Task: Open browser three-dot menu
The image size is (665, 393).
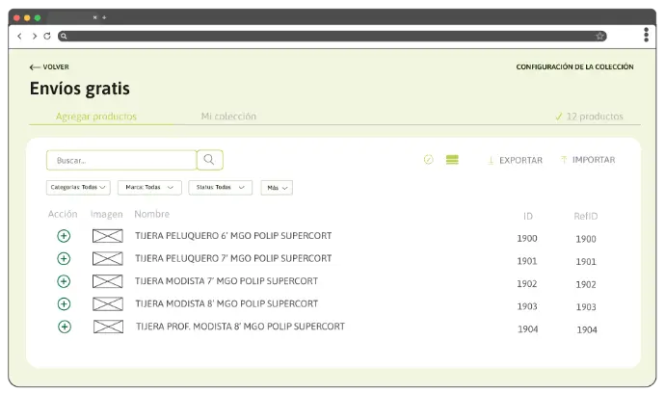Action: click(646, 36)
